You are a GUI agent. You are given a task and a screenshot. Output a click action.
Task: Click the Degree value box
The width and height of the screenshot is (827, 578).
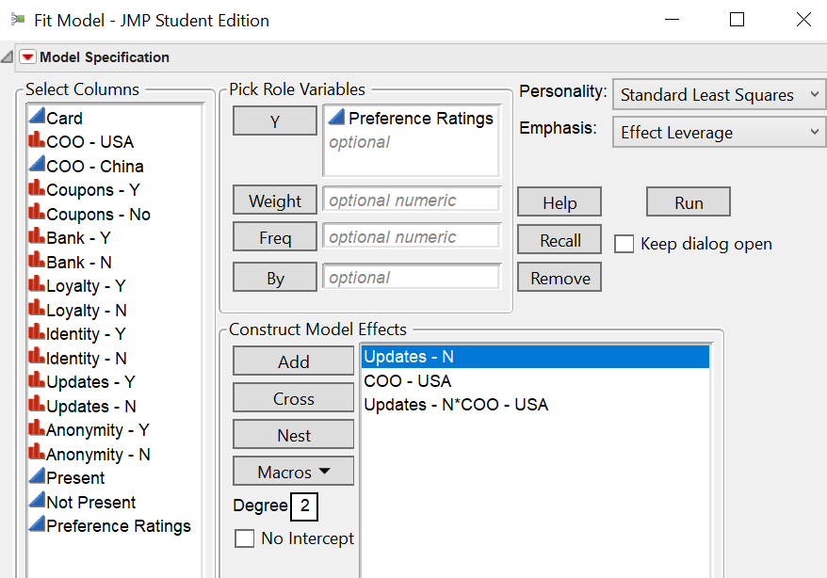(x=304, y=506)
